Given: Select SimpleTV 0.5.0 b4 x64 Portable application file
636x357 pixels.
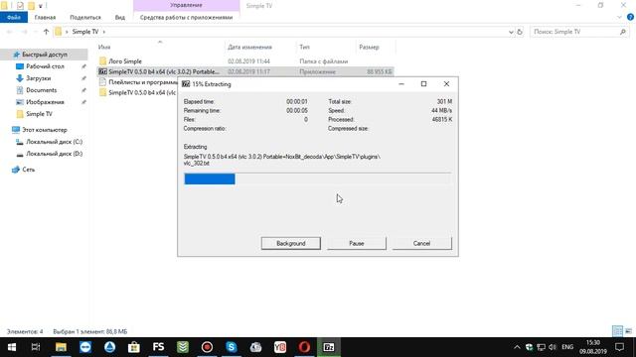Looking at the screenshot, I should 245,71.
